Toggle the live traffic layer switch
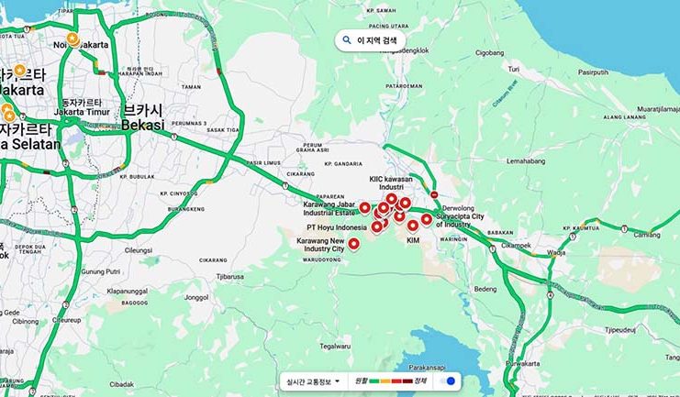 [x=448, y=381]
